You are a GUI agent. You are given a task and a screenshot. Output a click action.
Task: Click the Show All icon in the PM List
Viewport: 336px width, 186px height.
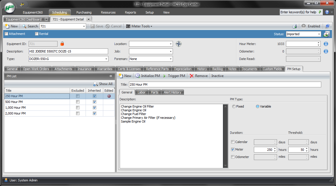click(96, 84)
